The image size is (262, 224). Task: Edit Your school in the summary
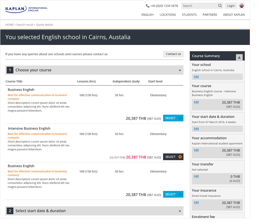point(196,77)
